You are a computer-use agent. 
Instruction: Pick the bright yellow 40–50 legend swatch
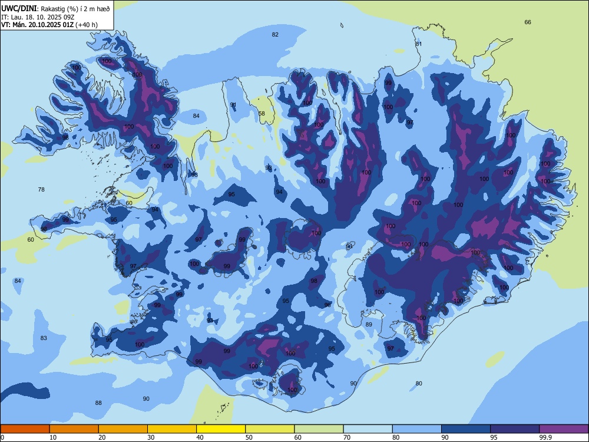[x=221, y=429]
